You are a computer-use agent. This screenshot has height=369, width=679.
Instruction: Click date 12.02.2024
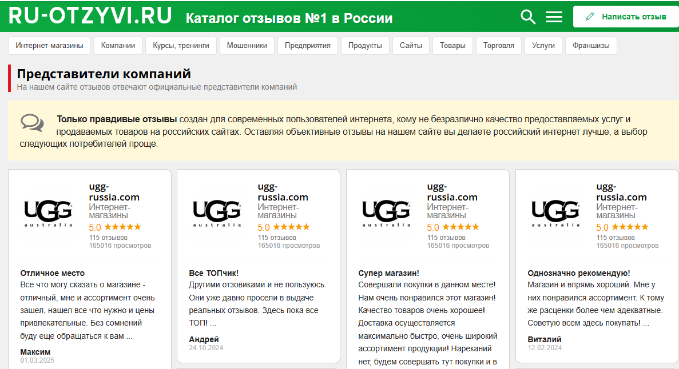coord(545,348)
